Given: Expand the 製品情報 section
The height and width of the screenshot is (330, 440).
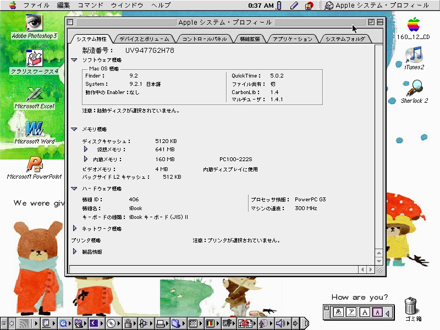Looking at the screenshot, I should click(75, 251).
